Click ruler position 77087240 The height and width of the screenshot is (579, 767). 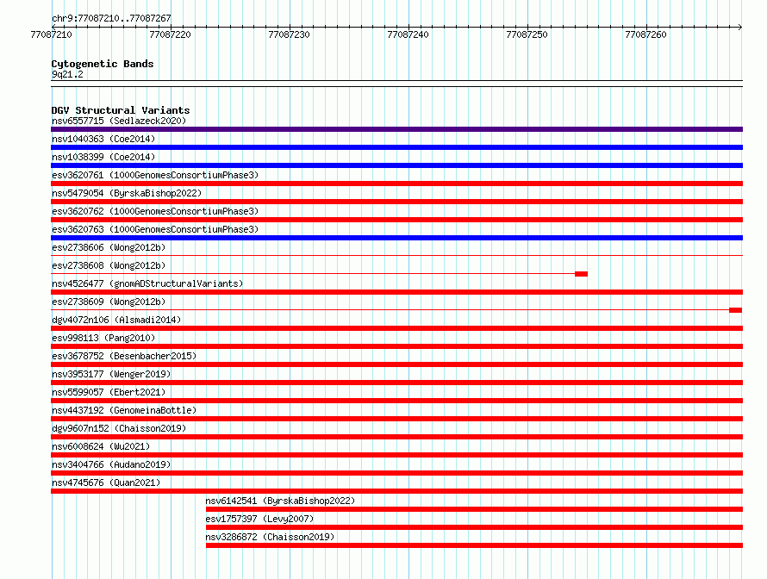408,34
